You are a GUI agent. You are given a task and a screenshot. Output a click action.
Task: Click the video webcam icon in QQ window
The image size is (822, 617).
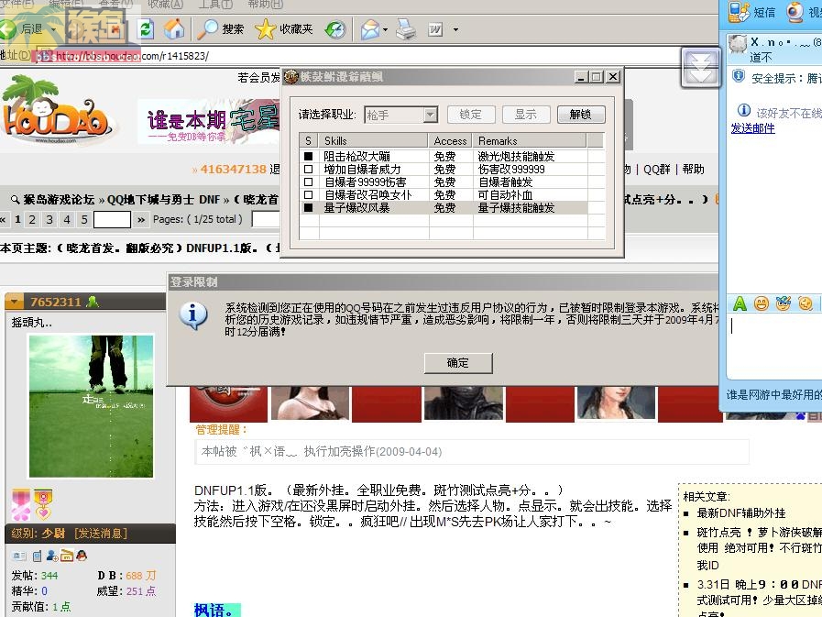point(795,12)
